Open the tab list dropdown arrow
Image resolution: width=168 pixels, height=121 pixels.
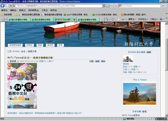6,20
